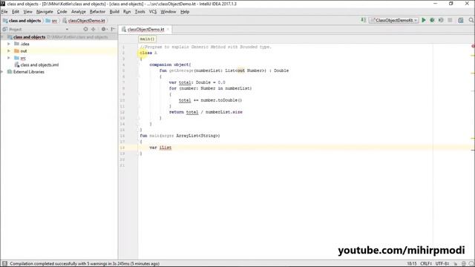Select the classObjectDemo.kt editor tab
The width and height of the screenshot is (475, 267).
(145, 30)
